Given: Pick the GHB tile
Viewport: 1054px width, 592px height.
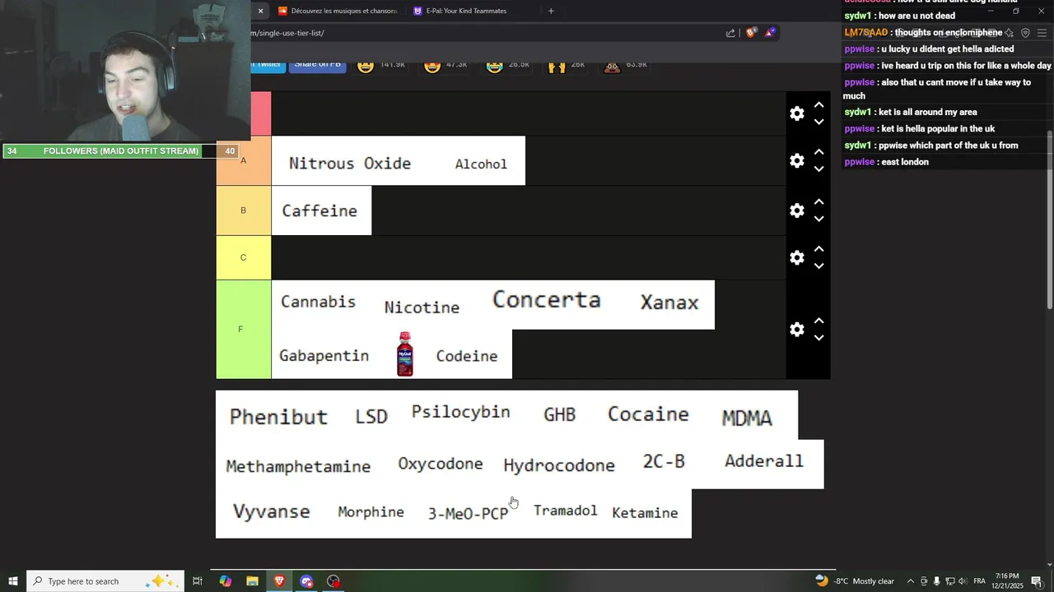Looking at the screenshot, I should point(560,414).
